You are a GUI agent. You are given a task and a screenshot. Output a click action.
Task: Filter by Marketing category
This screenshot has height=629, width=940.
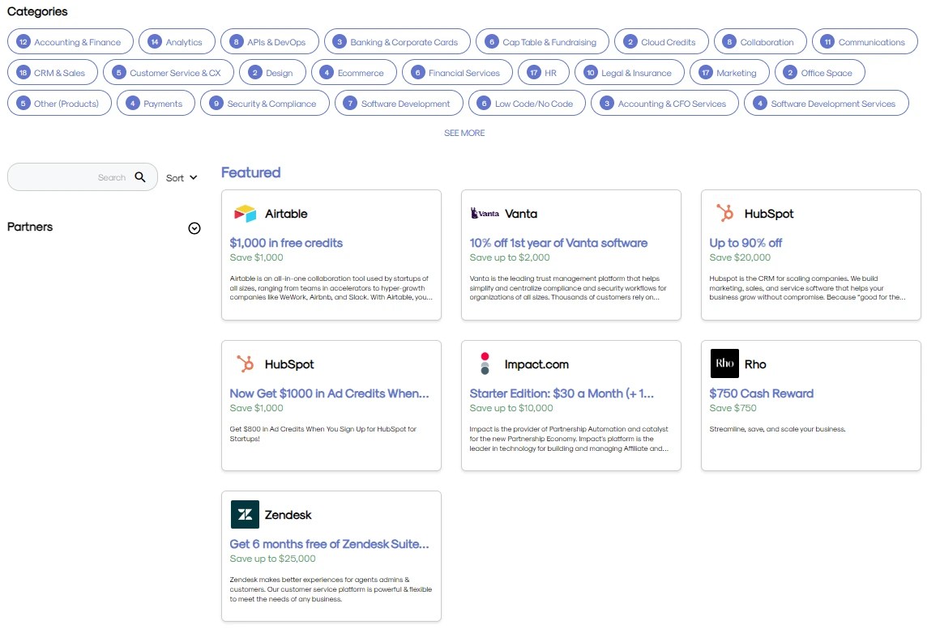tap(729, 73)
